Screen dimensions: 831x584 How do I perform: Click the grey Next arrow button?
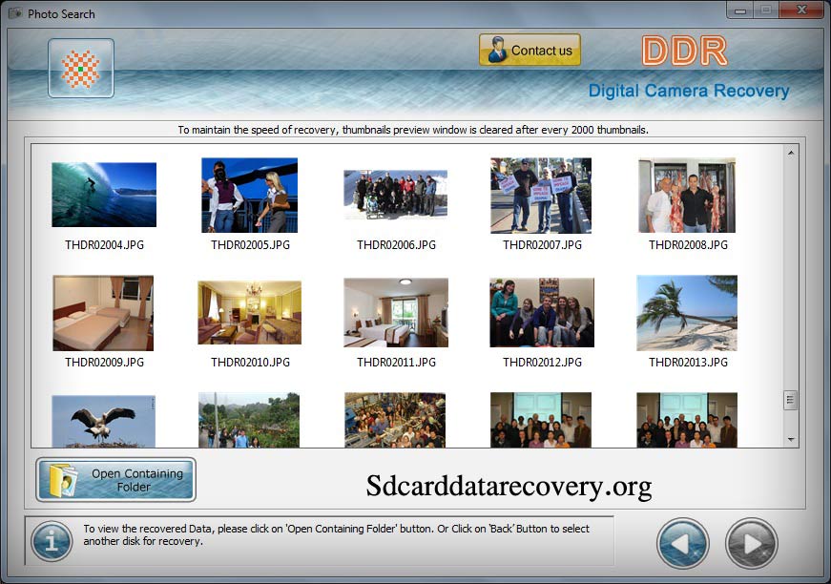point(751,543)
